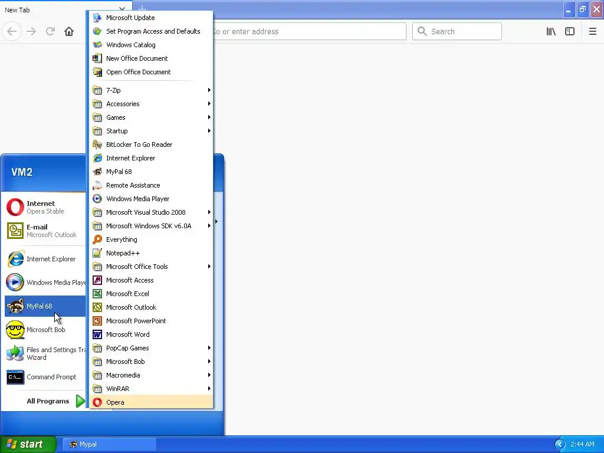Expand the Startup folder submenu
The height and width of the screenshot is (453, 604).
(x=151, y=131)
